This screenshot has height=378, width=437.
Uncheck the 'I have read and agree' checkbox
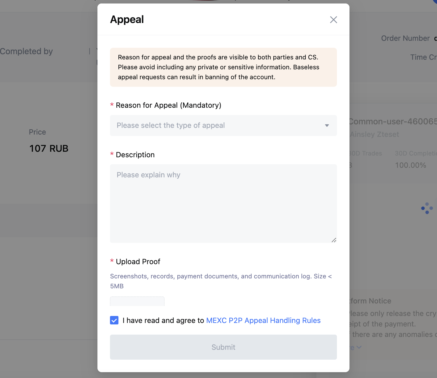point(114,320)
